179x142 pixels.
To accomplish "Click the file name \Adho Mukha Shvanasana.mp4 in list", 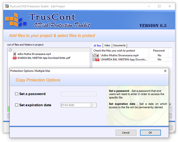I will click(119, 55).
